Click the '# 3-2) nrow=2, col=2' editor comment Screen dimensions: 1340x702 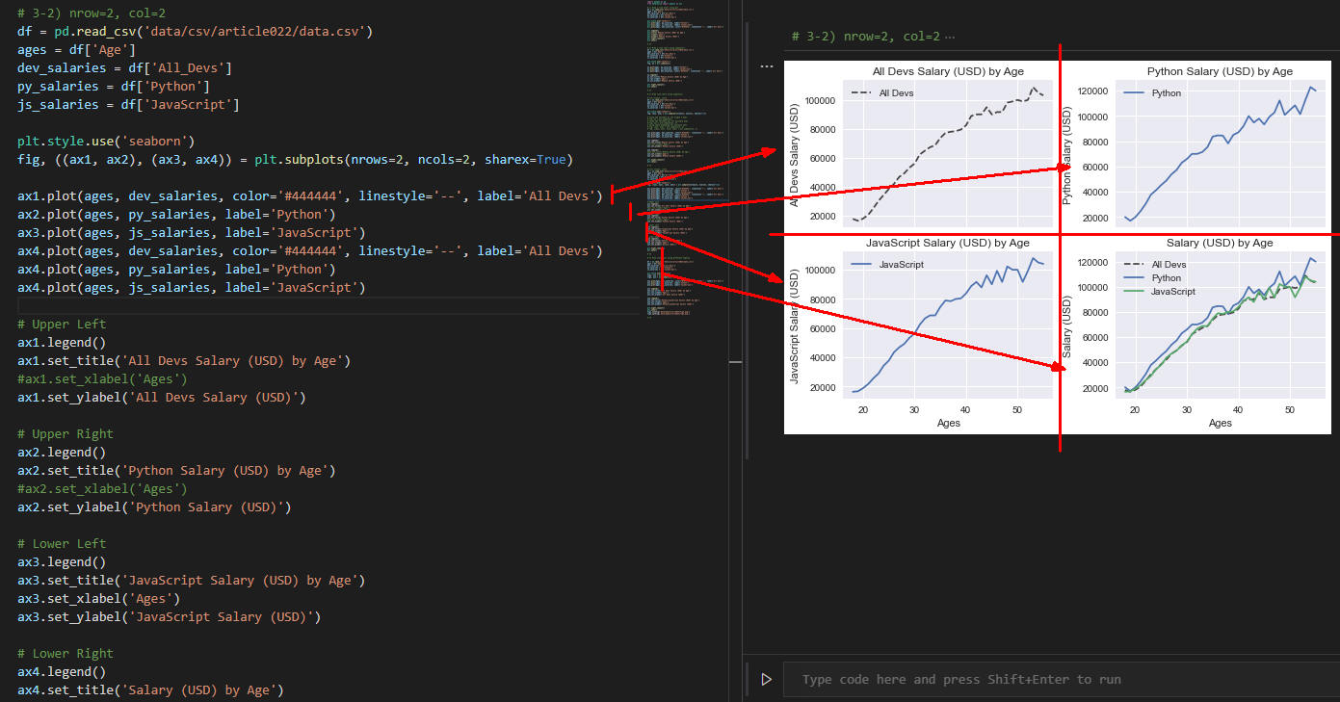pos(92,13)
